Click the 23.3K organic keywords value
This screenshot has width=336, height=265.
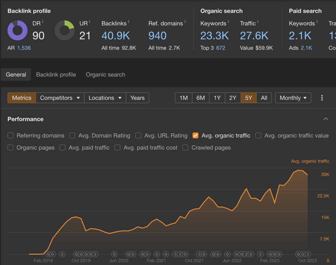[215, 36]
